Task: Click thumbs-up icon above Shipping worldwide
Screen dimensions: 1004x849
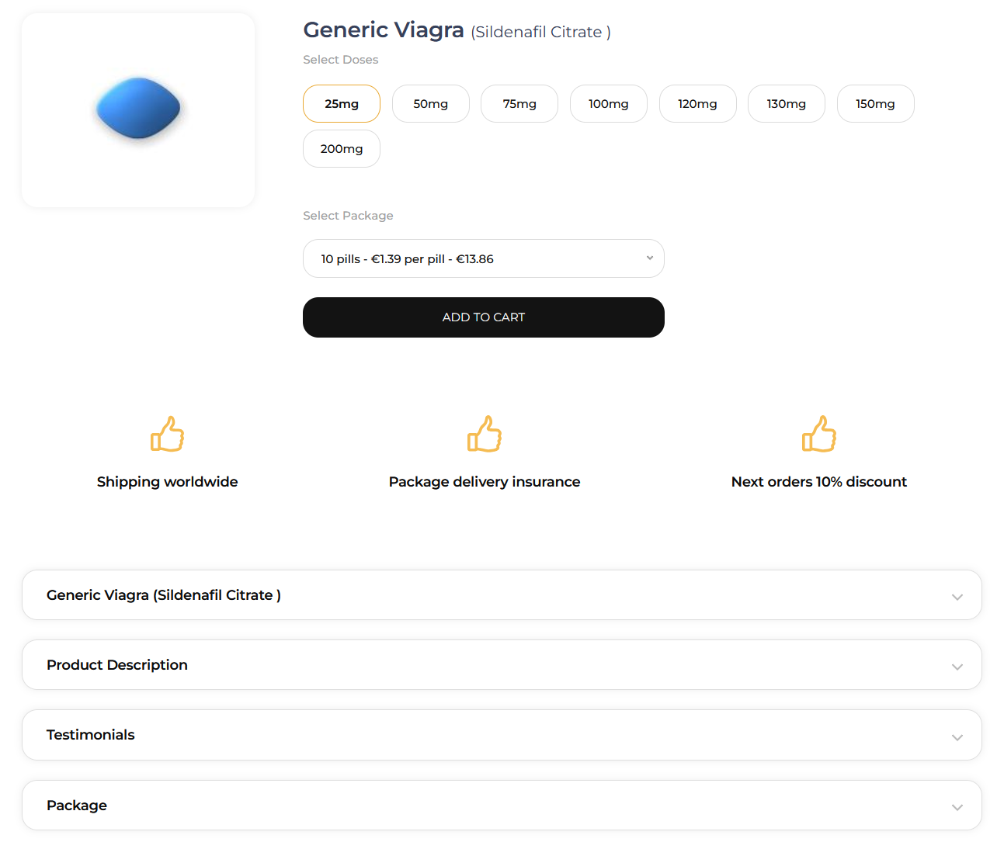Action: (x=167, y=434)
